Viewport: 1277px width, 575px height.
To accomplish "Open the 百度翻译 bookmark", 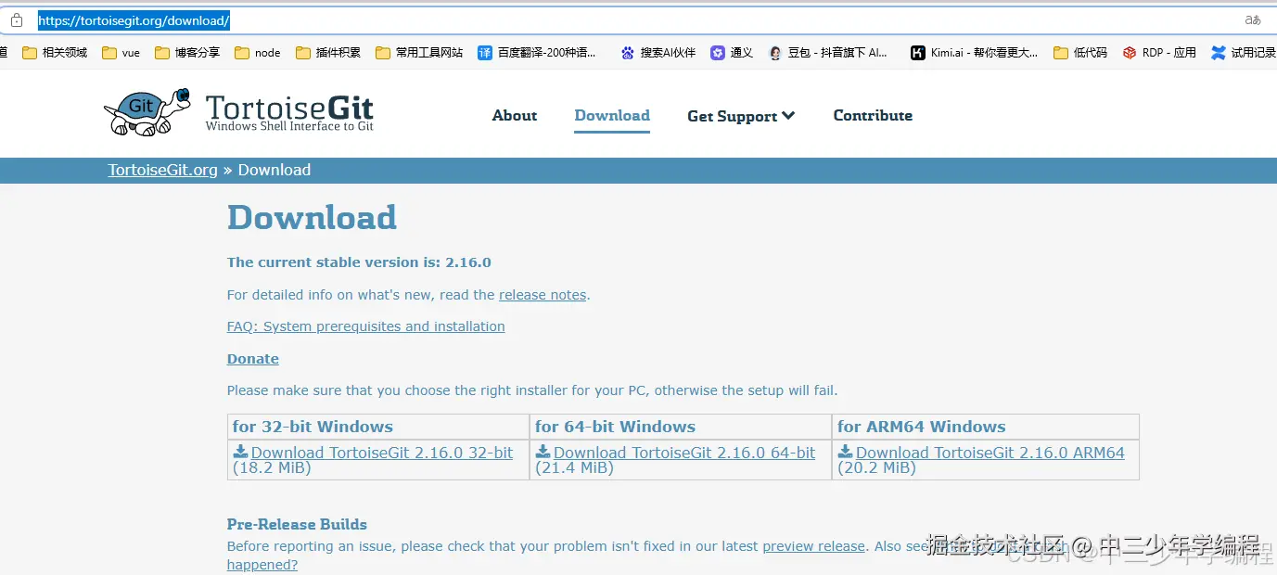I will (537, 53).
